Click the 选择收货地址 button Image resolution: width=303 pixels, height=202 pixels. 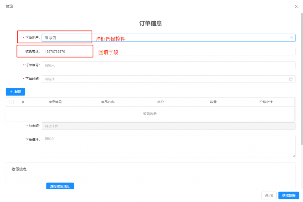[x=60, y=186]
